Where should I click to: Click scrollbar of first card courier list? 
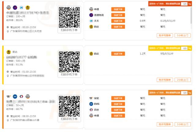click(x=191, y=15)
